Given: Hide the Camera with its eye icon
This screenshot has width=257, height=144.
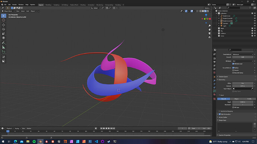Looking at the screenshot, I should coord(255,23).
